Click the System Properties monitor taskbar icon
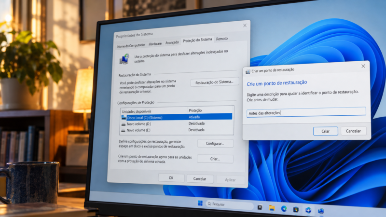 tap(321, 211)
